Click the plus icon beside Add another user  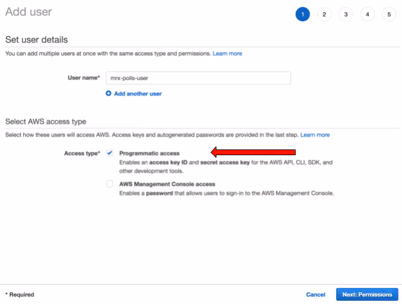[x=108, y=93]
